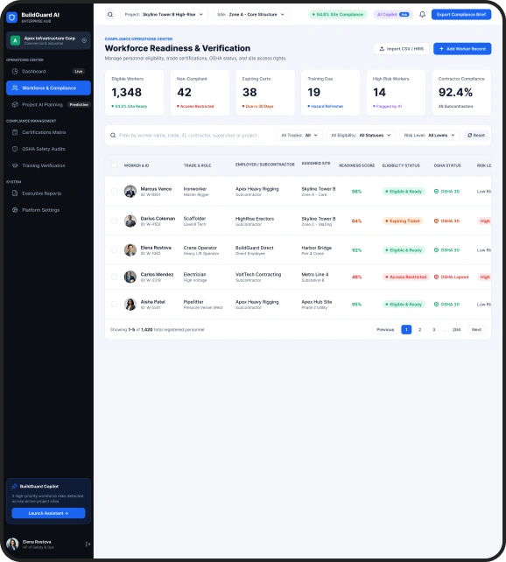Go to page 2 of results

[x=419, y=329]
